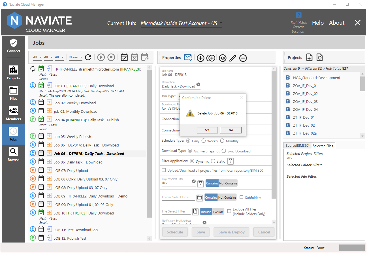Select Include for File Select Filter
This screenshot has width=367, height=253.
click(206, 212)
